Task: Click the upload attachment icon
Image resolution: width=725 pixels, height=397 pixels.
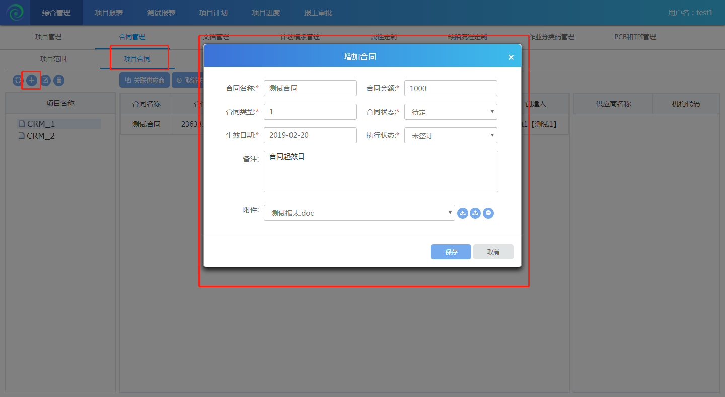Action: [475, 213]
